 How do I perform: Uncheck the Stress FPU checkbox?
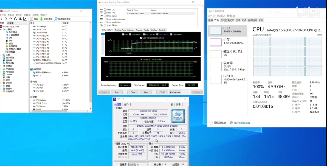tap(105, 13)
